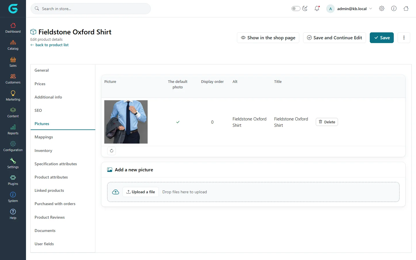The height and width of the screenshot is (260, 416).
Task: Toggle the dark mode switch
Action: point(296,9)
